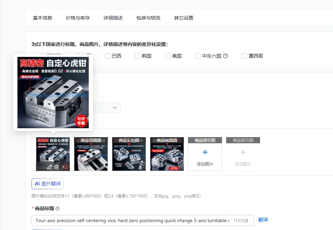
Task: Tick the 中东六国 checkbox
Action: coord(198,56)
